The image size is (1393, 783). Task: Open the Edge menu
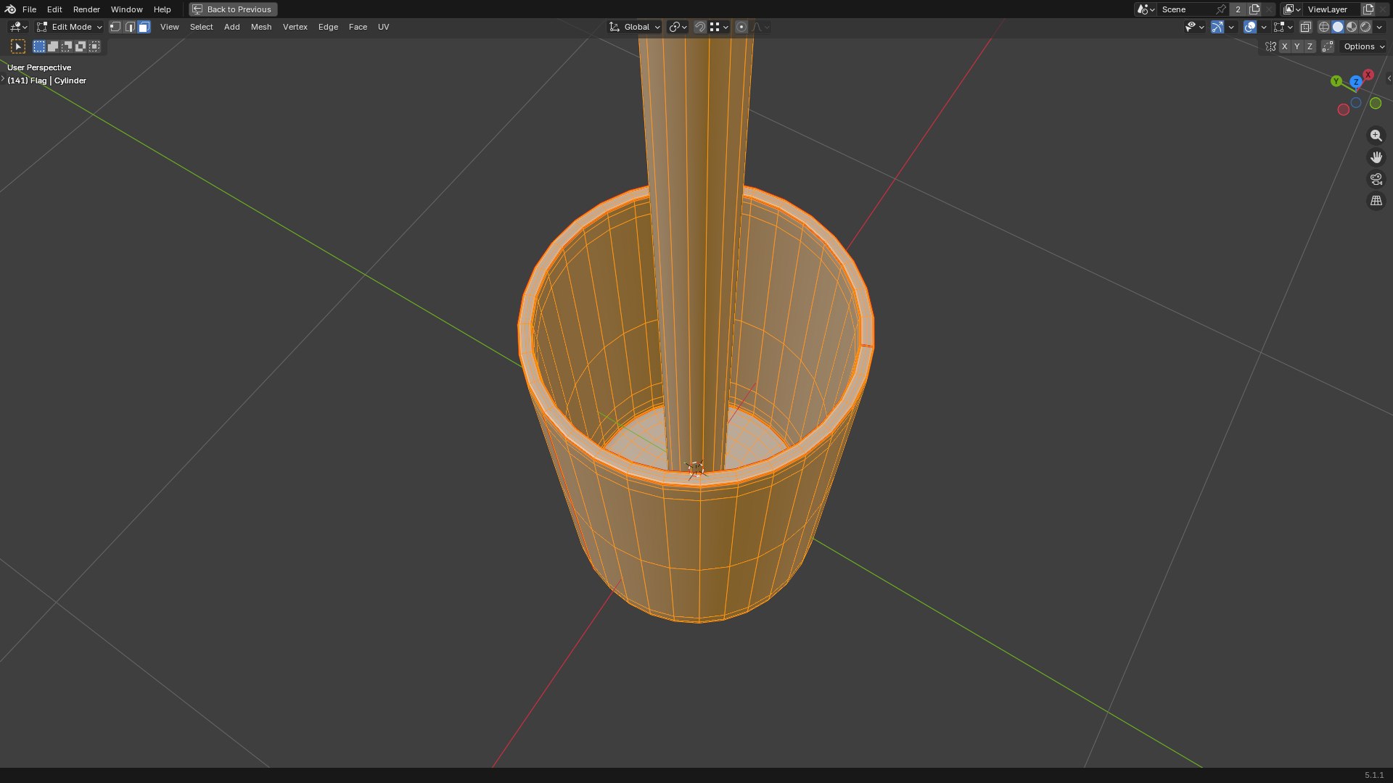point(328,27)
